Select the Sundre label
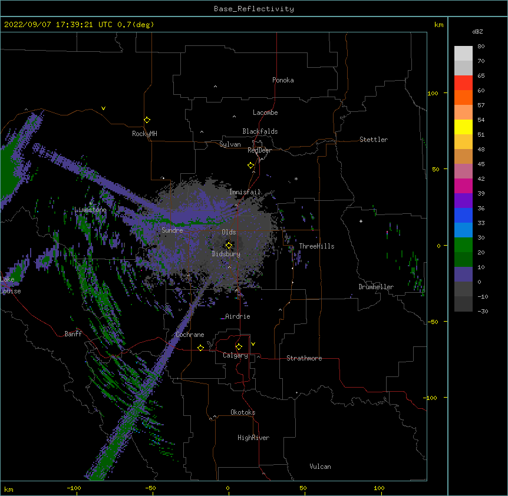 pos(172,230)
